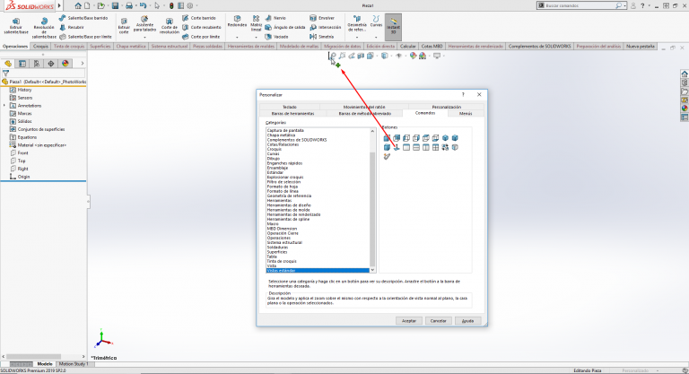689x374 pixels.
Task: Open the Teclado tab in Personalizar
Action: 290,107
